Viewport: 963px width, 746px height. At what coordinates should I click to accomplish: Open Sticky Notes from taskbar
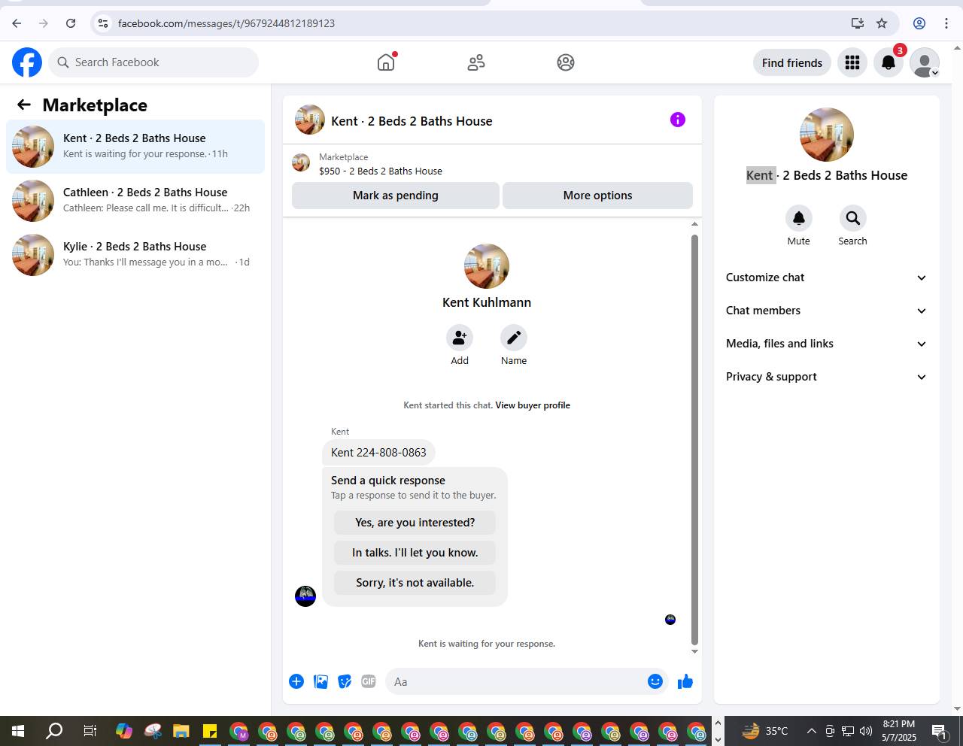pyautogui.click(x=210, y=731)
